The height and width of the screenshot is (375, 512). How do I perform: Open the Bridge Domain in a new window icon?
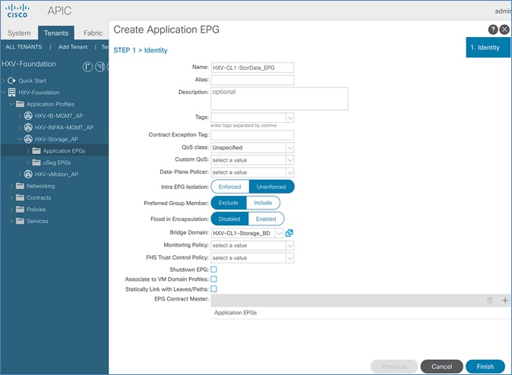pyautogui.click(x=289, y=233)
